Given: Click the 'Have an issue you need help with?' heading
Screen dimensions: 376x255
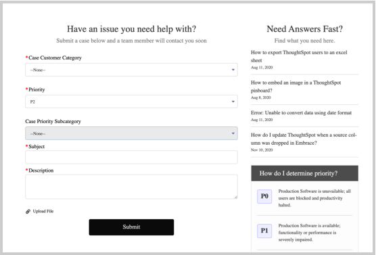Looking at the screenshot, I should tap(131, 29).
